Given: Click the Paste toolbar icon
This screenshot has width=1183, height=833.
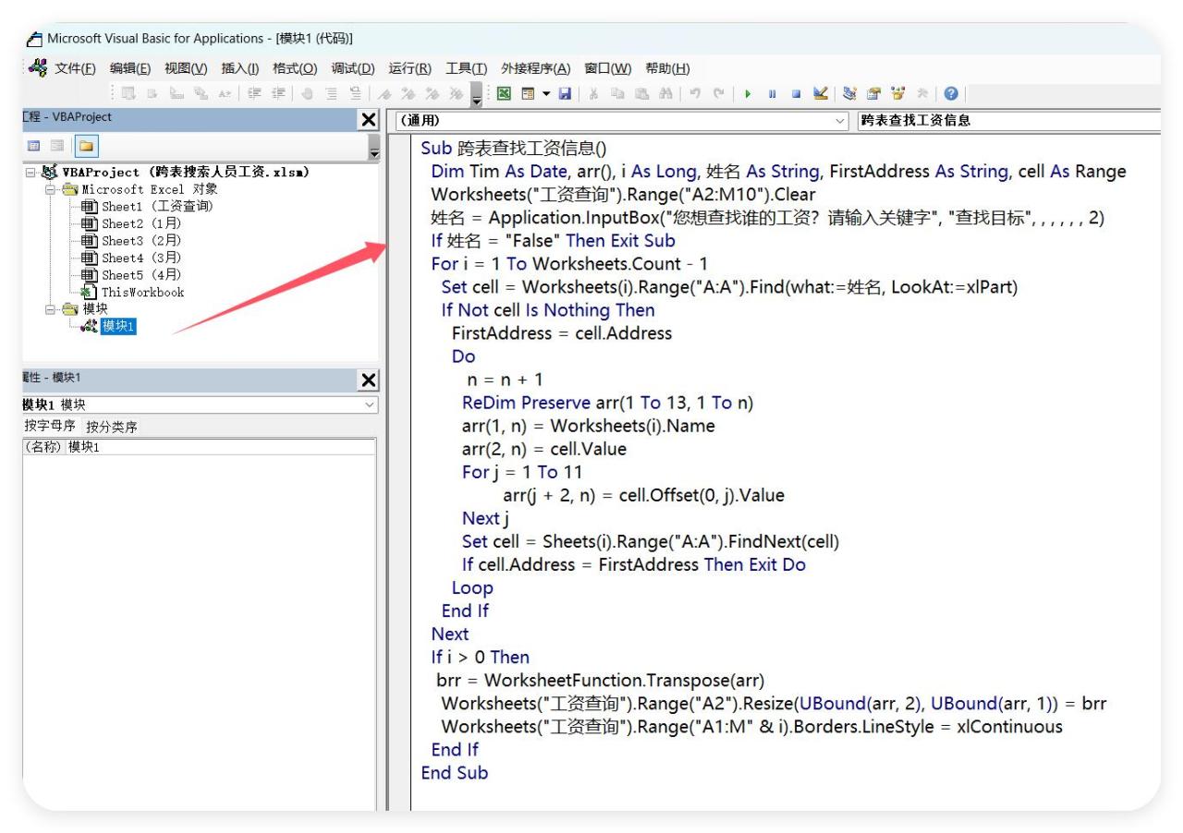Looking at the screenshot, I should click(641, 94).
